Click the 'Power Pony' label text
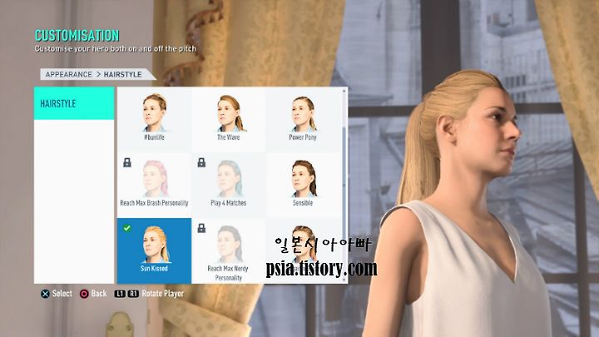Viewport: 599px width, 337px height. coord(303,137)
